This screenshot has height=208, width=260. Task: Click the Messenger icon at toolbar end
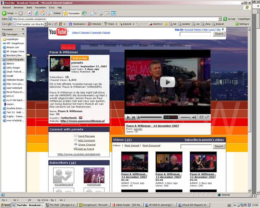(x=114, y=13)
